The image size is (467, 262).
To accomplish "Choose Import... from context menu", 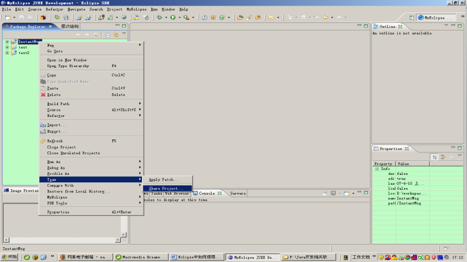I will (x=91, y=125).
